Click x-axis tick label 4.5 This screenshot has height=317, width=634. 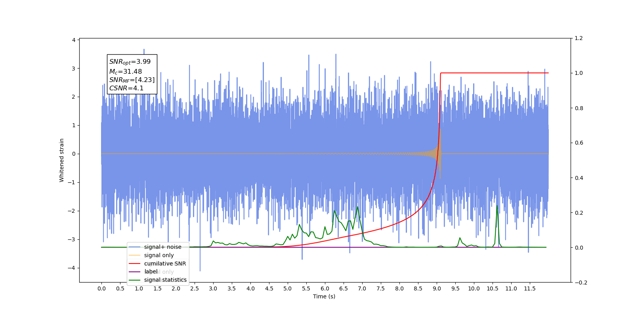pyautogui.click(x=269, y=288)
